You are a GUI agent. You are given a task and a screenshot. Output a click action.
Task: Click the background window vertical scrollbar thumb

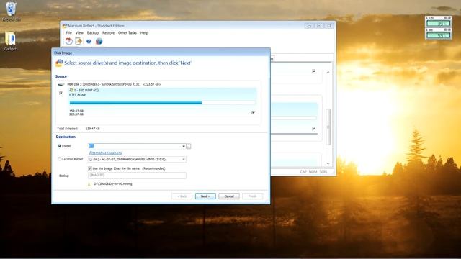pyautogui.click(x=328, y=127)
